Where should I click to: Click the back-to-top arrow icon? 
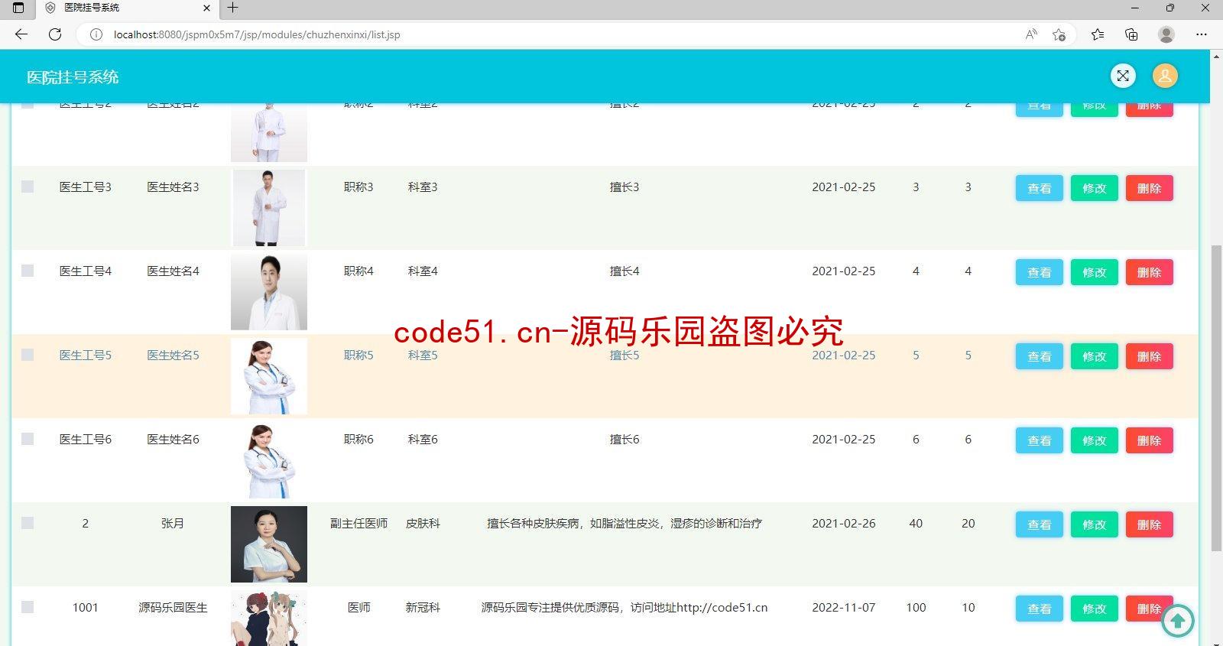click(x=1178, y=621)
